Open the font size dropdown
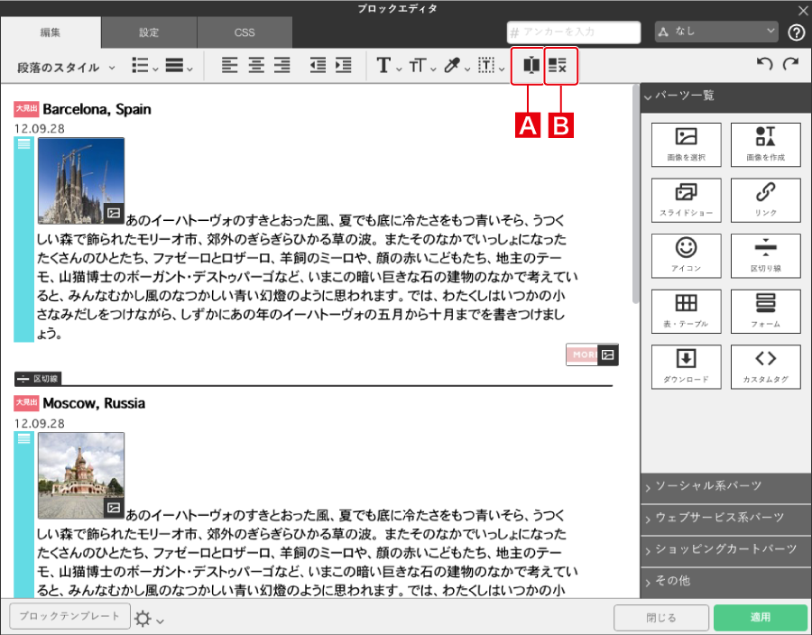 pyautogui.click(x=422, y=66)
